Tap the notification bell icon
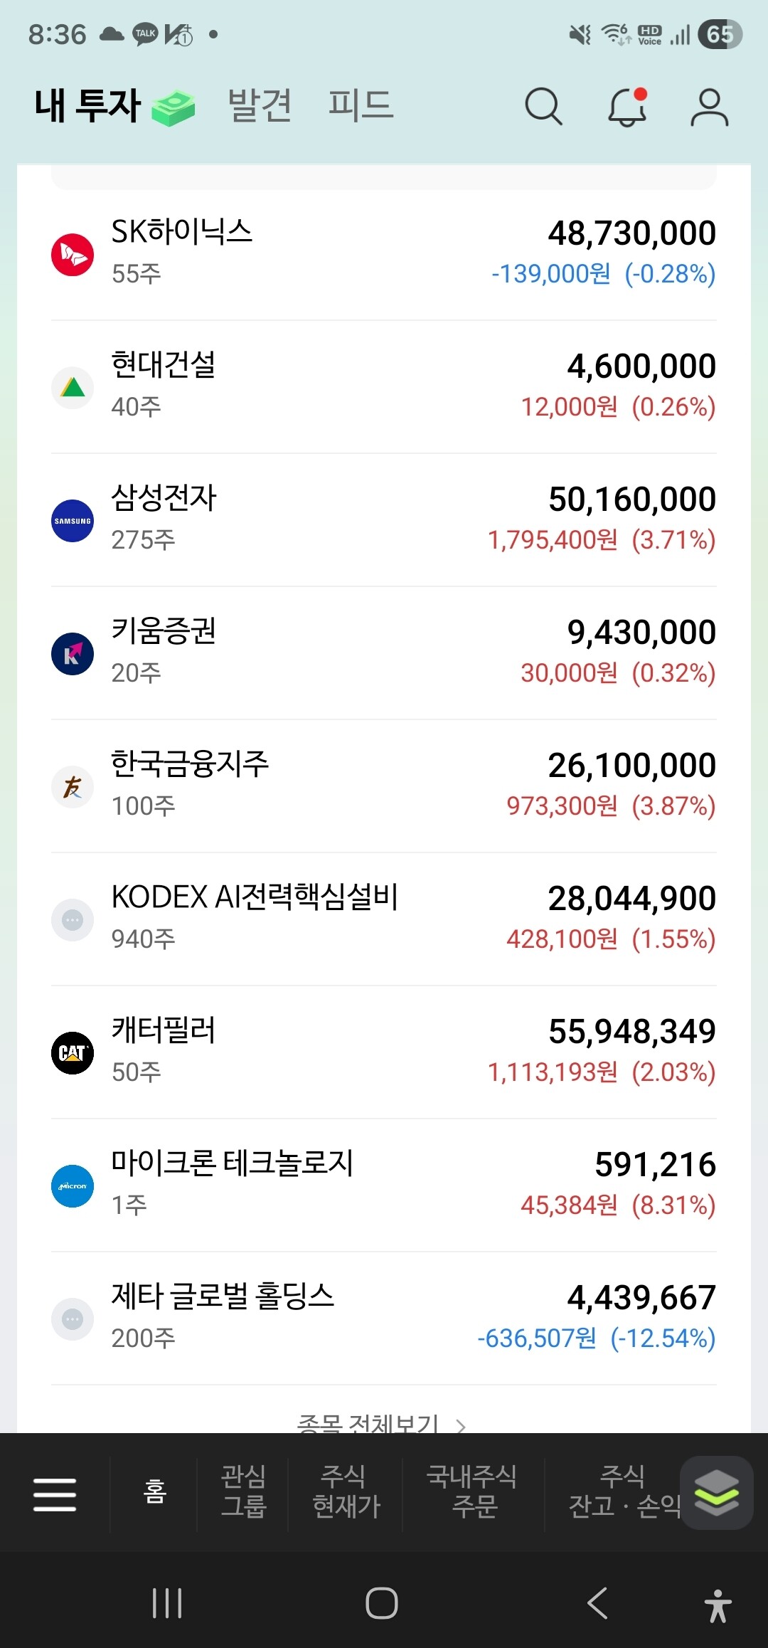This screenshot has width=768, height=1648. 626,107
